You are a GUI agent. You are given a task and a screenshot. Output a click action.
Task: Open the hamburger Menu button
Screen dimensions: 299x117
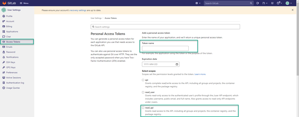24,3
